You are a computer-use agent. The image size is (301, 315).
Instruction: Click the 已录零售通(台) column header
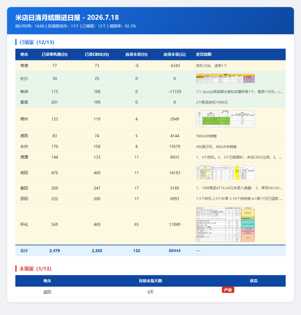[55, 55]
